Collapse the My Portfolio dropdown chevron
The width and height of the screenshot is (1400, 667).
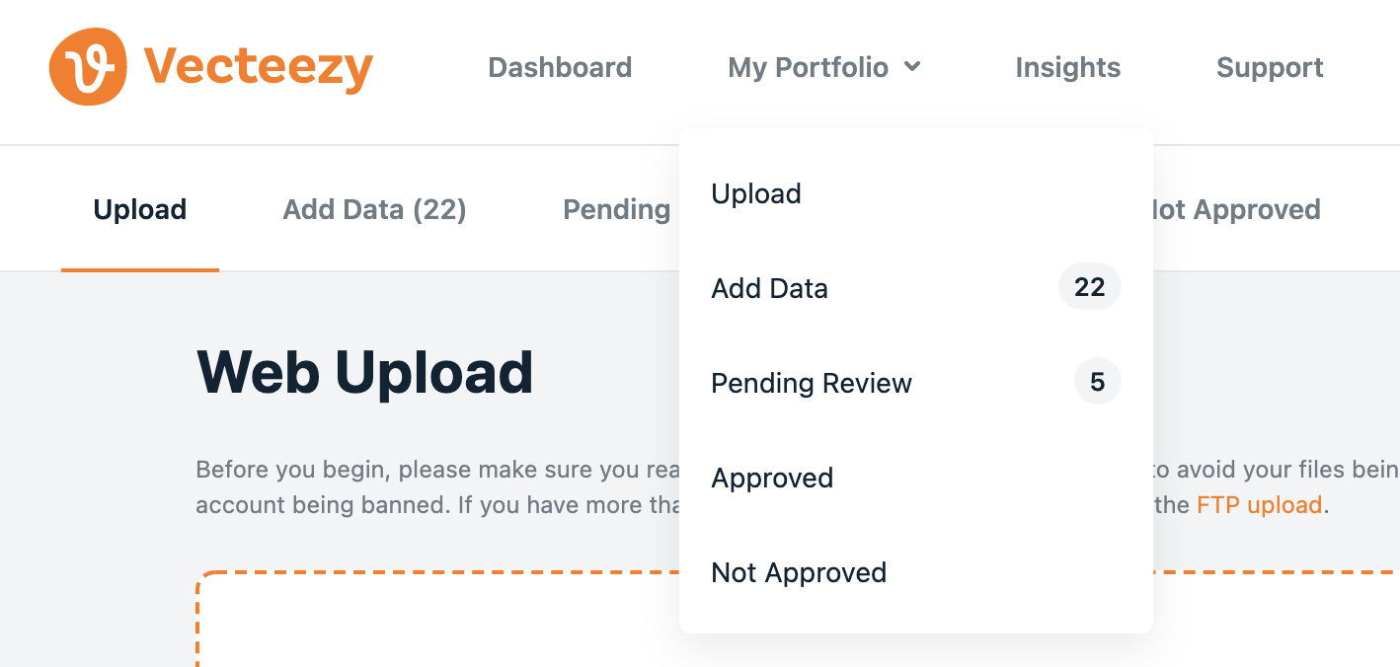pos(912,66)
